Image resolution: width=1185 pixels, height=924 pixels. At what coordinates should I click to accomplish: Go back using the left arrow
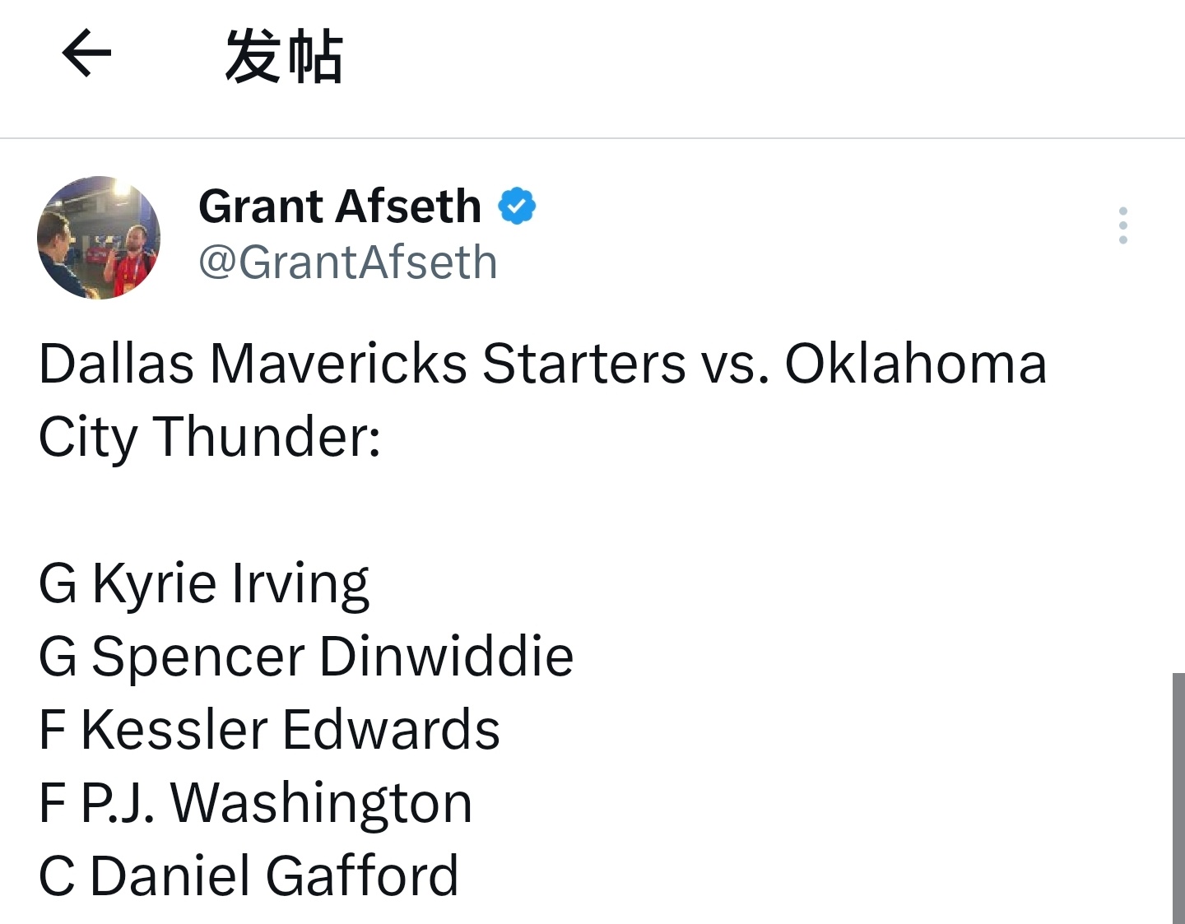[86, 53]
